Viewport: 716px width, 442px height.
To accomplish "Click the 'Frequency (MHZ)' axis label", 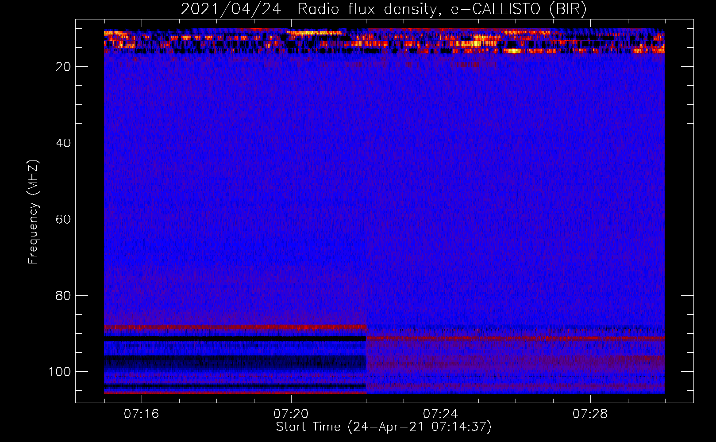I will pyautogui.click(x=33, y=212).
